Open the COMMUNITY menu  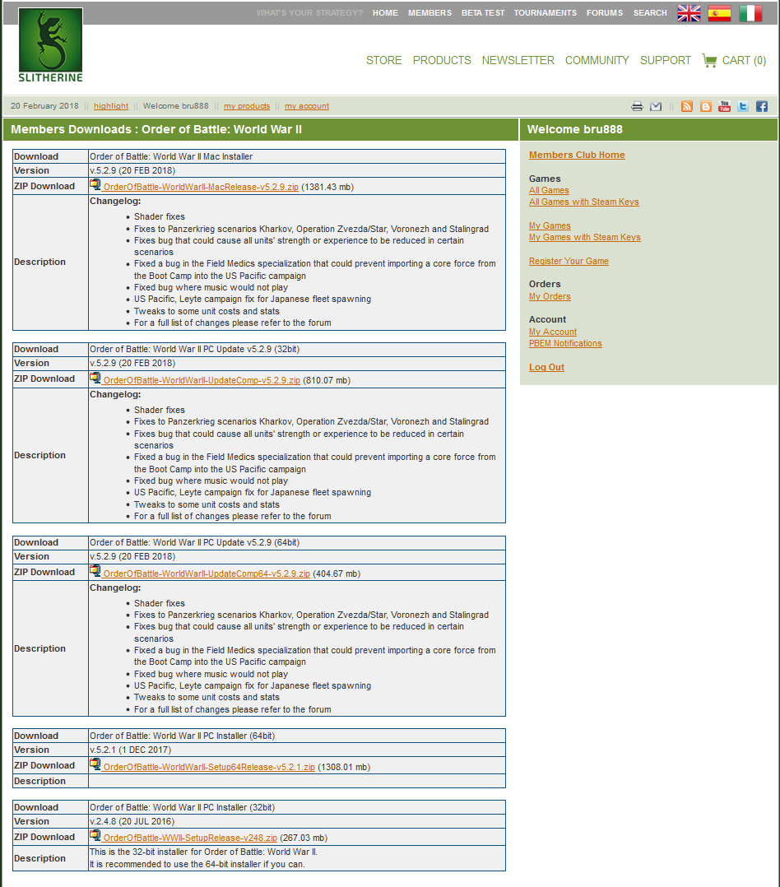[597, 61]
